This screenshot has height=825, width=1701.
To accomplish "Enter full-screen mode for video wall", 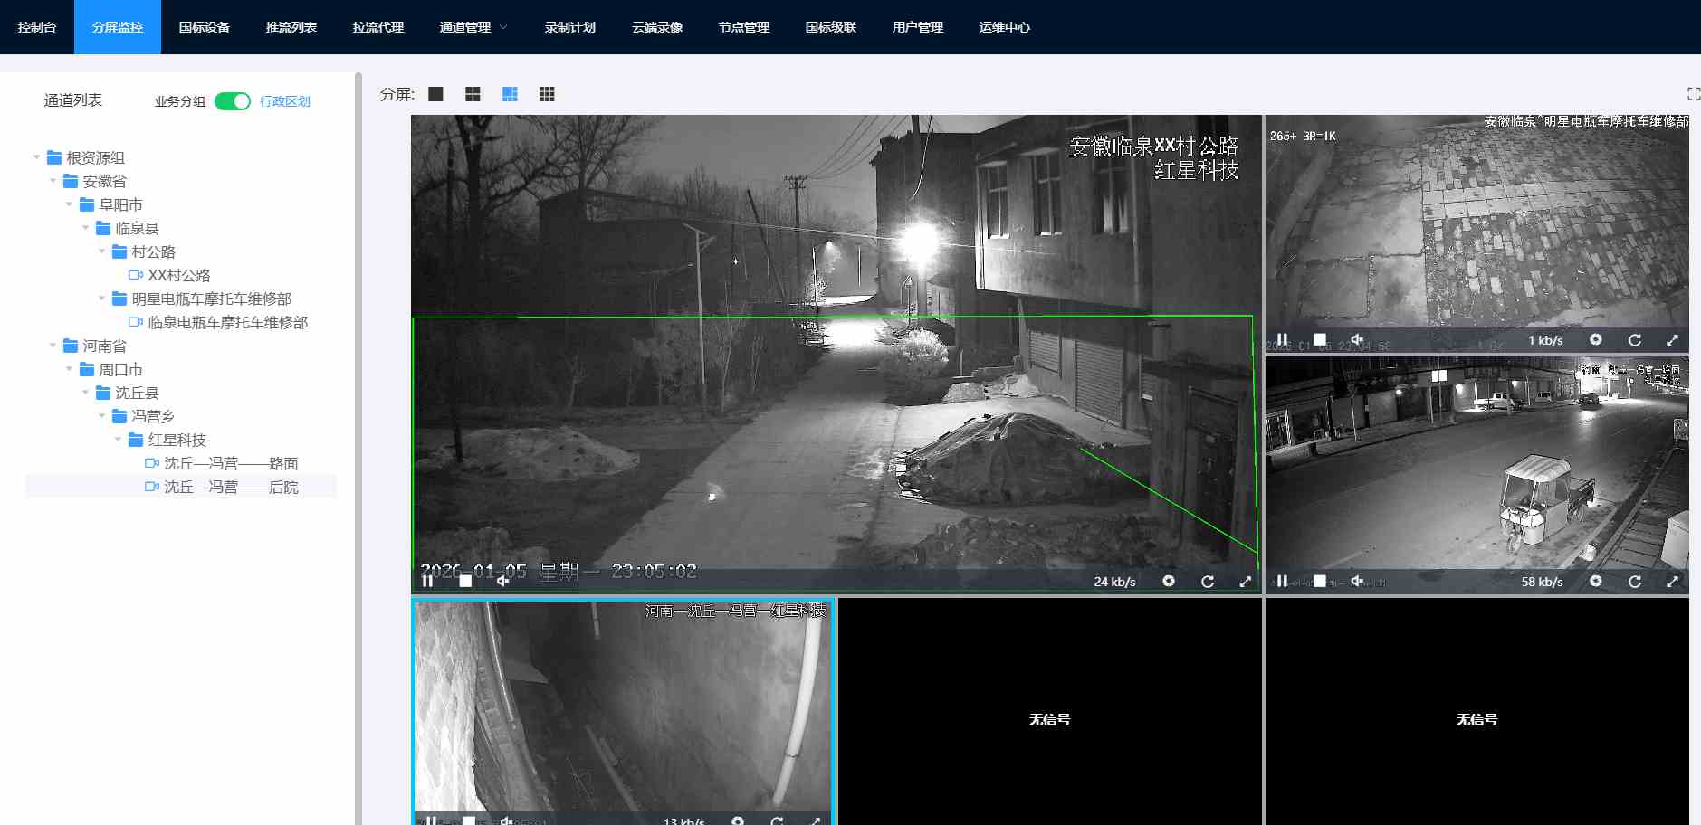I will [x=1693, y=94].
